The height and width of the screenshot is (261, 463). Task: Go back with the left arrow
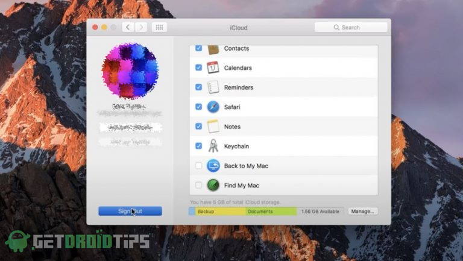128,28
